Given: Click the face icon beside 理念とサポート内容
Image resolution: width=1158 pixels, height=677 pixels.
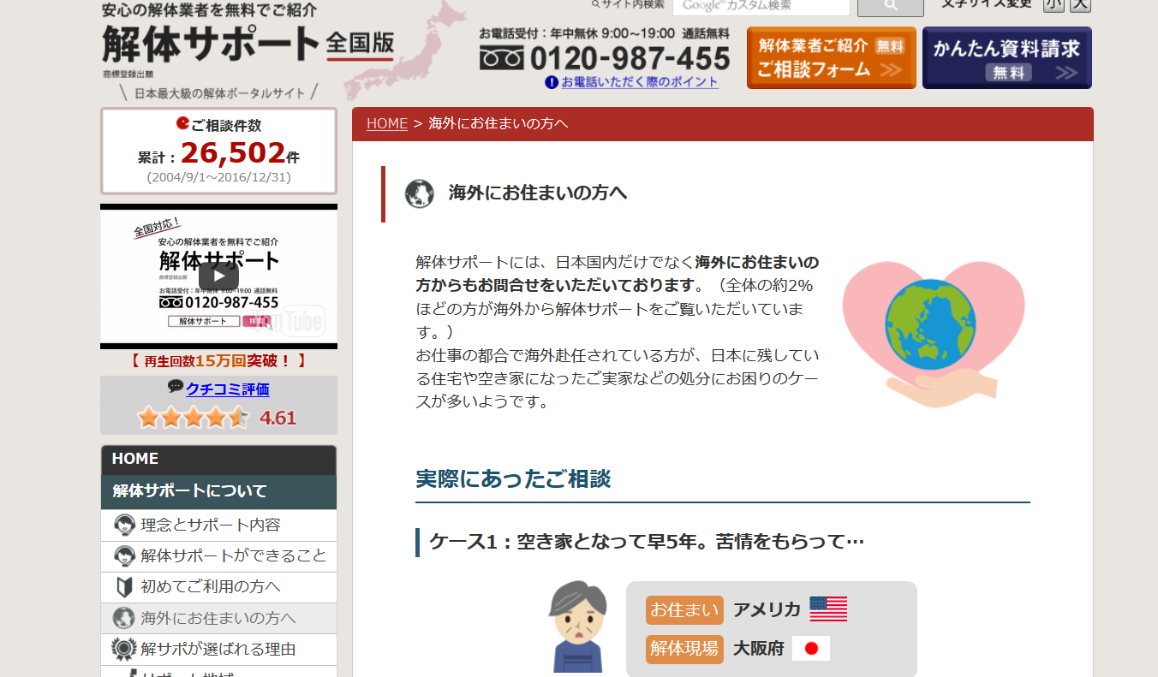Looking at the screenshot, I should pyautogui.click(x=124, y=525).
